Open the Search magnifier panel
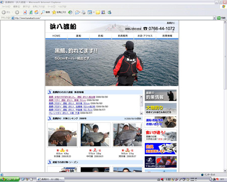This screenshot has height=182, width=227. pos(45,12)
